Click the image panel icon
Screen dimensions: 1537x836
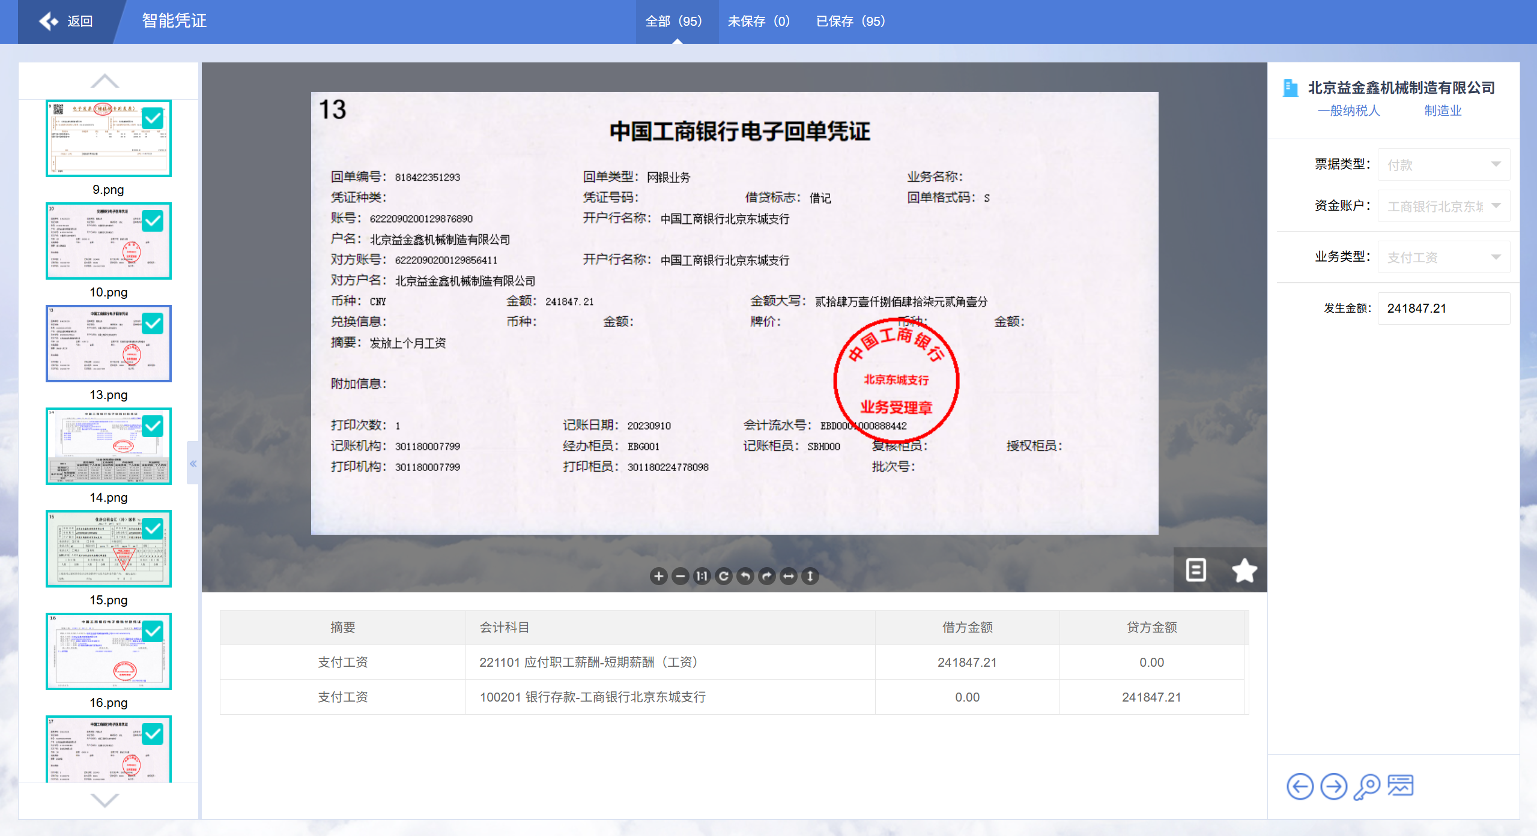coord(1401,786)
